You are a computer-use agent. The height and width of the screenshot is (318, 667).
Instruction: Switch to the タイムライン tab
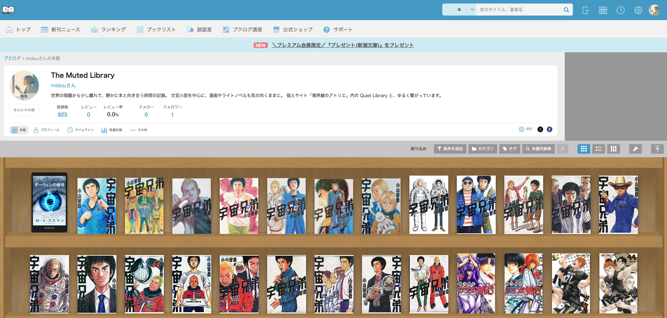click(x=80, y=130)
